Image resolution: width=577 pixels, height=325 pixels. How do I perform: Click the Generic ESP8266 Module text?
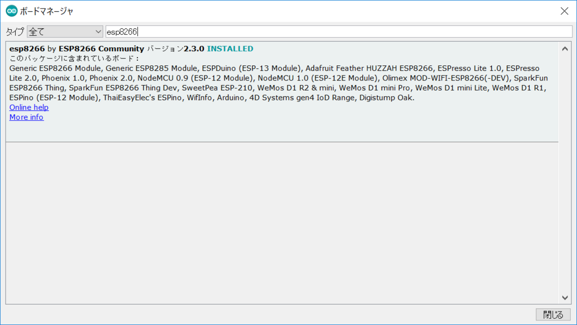55,68
